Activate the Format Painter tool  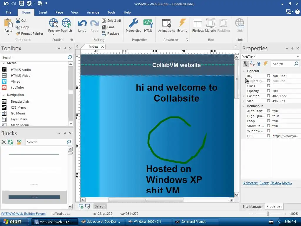pyautogui.click(x=30, y=34)
